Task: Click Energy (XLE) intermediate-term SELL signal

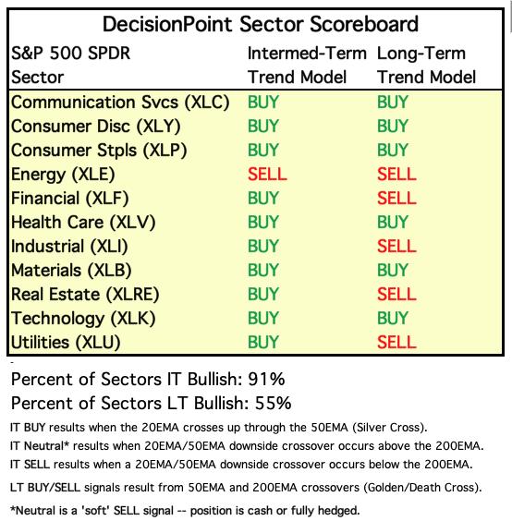Action: 267,174
